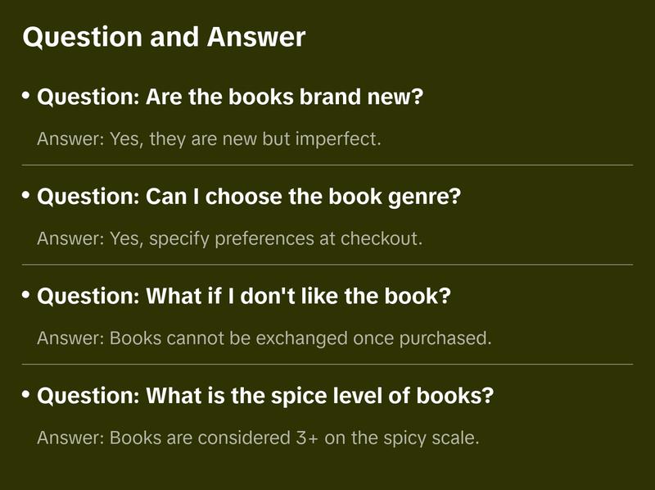Select the "Are the books brand new?" question

tap(230, 98)
